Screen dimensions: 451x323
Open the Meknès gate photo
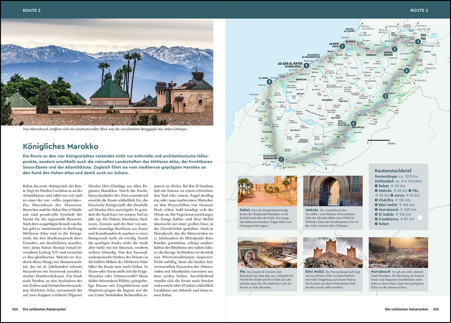pos(333,191)
